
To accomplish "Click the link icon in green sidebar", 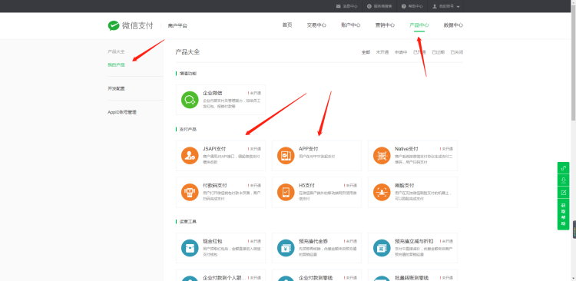I will point(563,168).
